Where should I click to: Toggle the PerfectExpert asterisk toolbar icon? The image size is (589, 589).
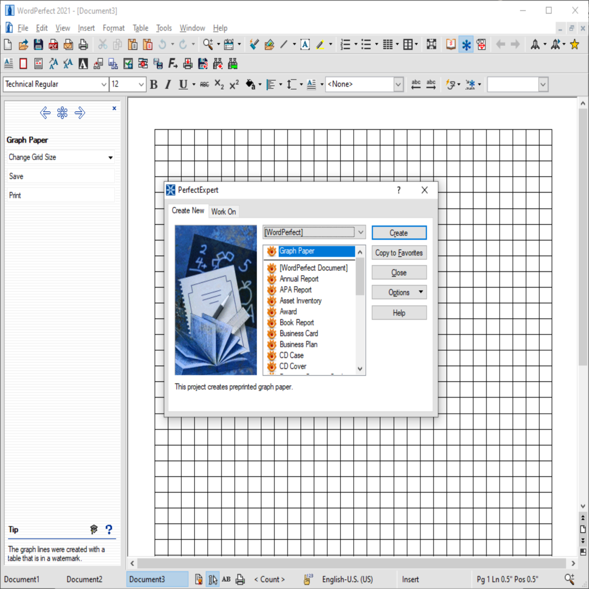(x=466, y=45)
